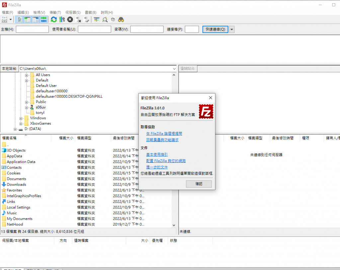Open the 說明(H) menu
The width and height of the screenshot is (340, 270).
point(107,13)
